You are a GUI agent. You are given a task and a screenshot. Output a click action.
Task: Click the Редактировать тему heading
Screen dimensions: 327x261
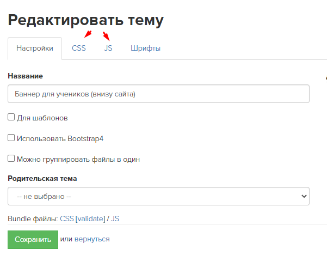tap(86, 21)
